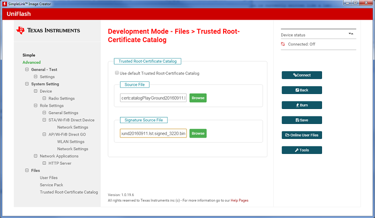Click the Connected: Off status icon

[x=283, y=44]
